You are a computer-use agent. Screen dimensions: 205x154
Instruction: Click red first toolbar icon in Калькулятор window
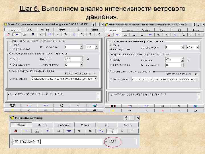16,131
